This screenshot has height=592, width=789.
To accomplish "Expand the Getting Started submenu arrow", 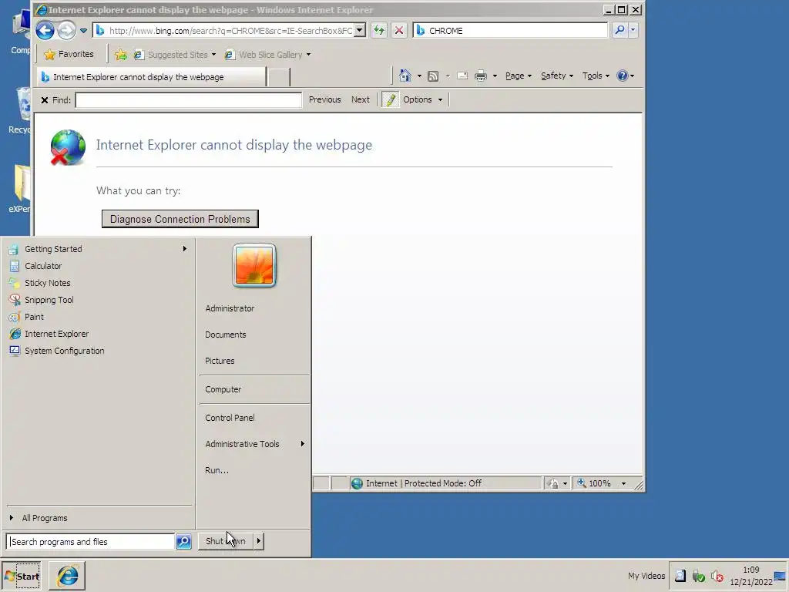I will (185, 249).
